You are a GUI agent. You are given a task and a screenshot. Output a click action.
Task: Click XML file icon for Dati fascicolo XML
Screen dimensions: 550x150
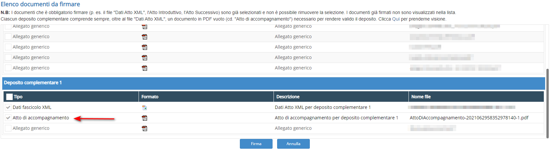[x=144, y=108]
